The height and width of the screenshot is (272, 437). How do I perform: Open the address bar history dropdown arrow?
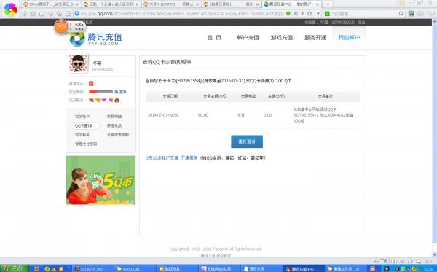318,13
